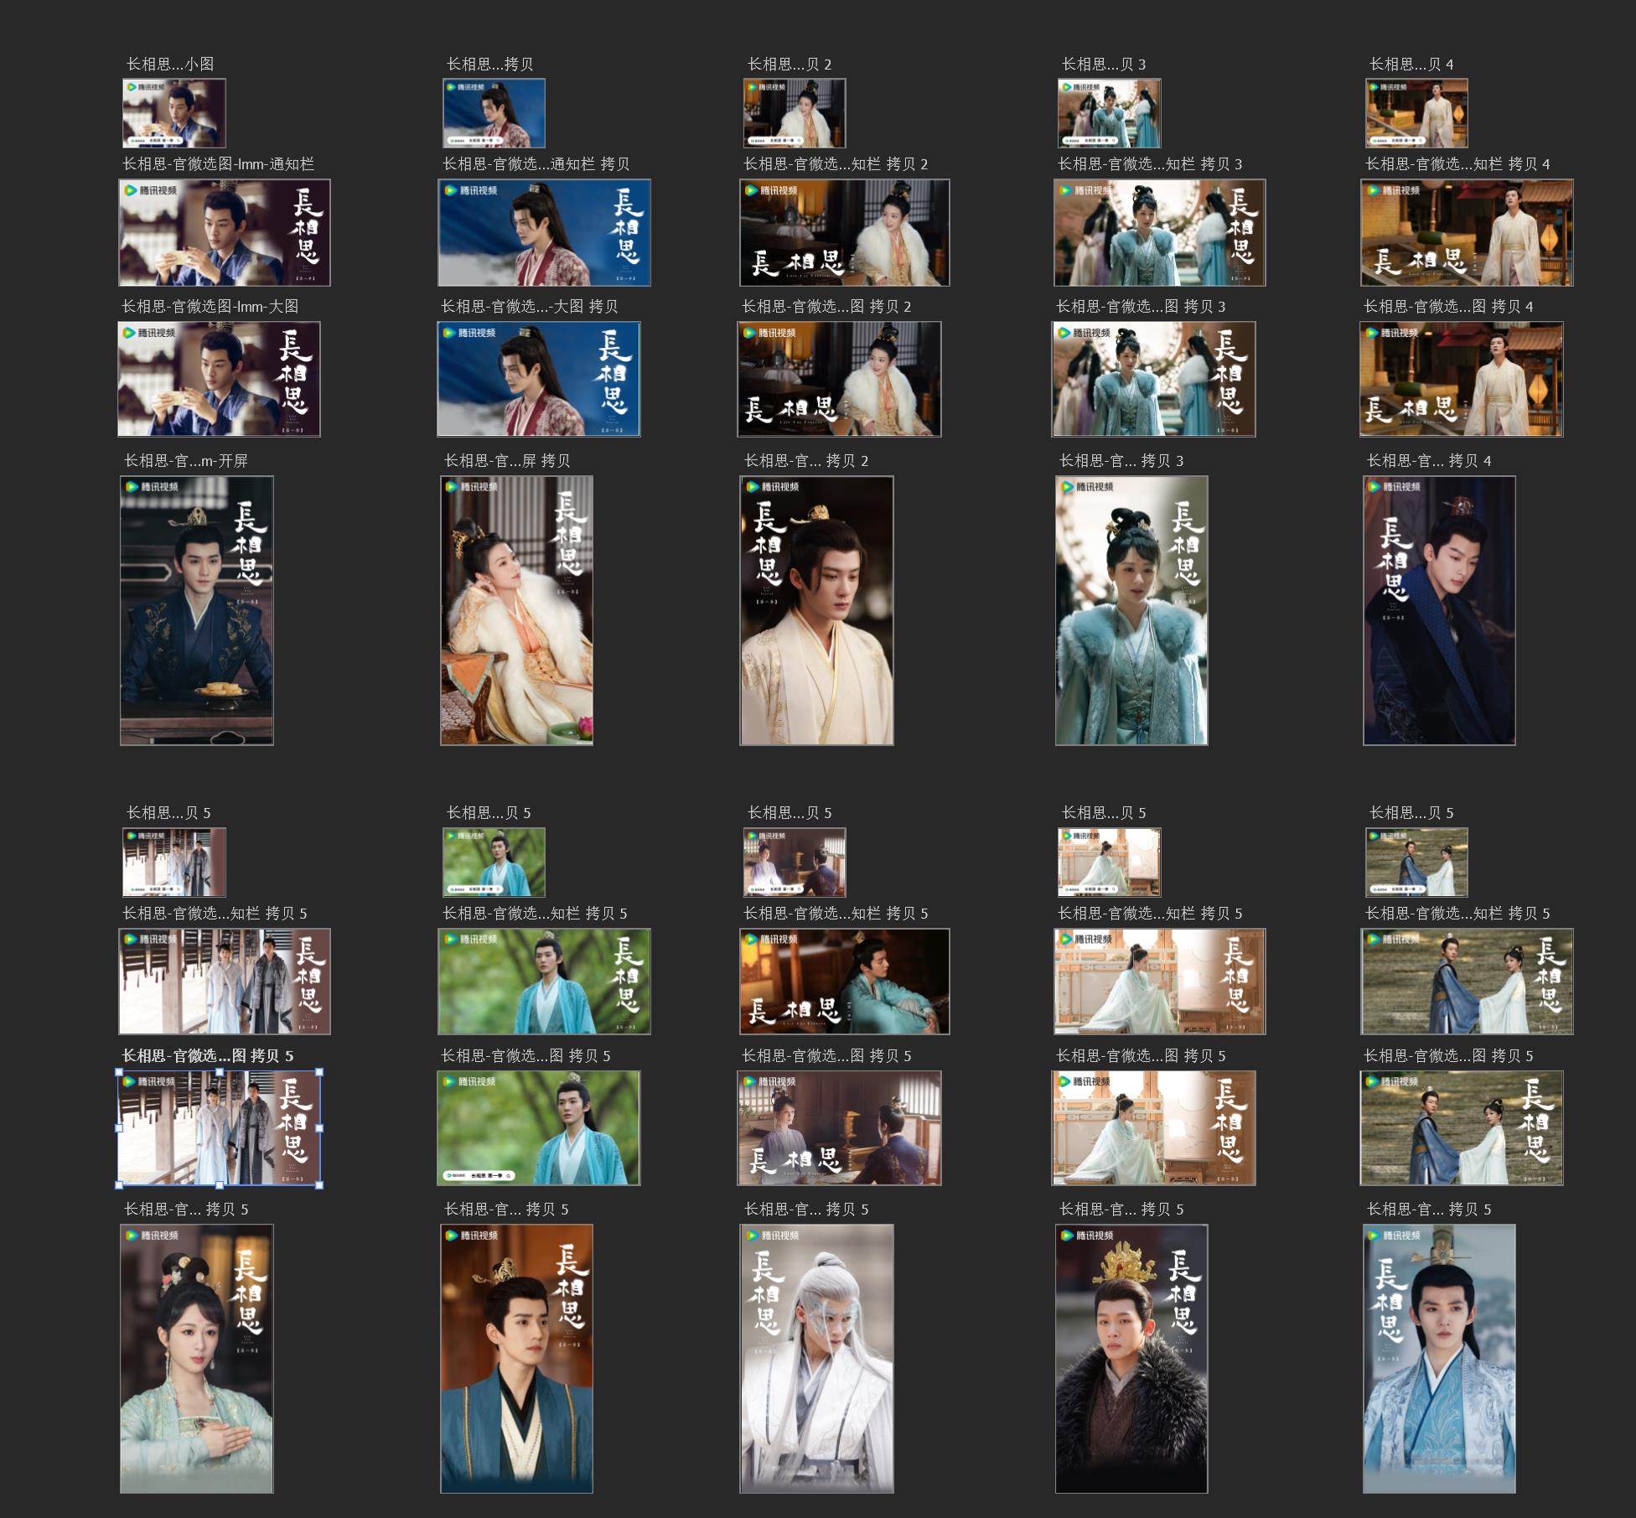
Task: Select the lmm-大图 artboard of man holding teacup
Action: pyautogui.click(x=219, y=379)
